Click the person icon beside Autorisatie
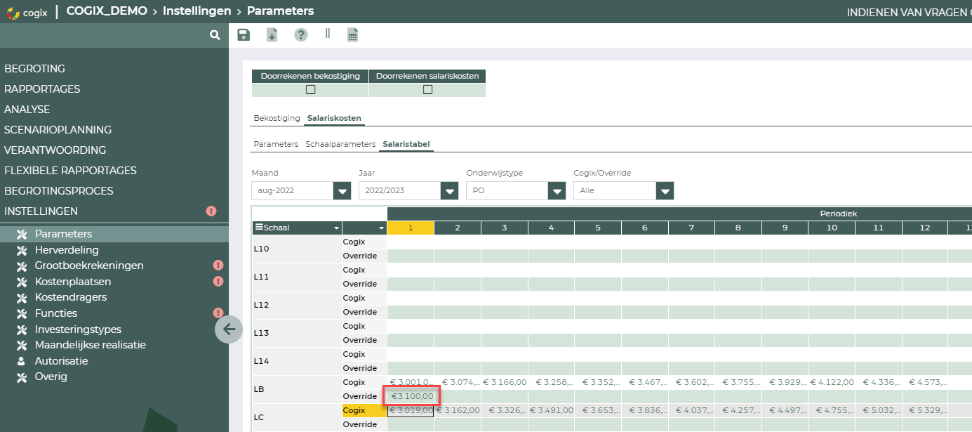 click(x=21, y=361)
